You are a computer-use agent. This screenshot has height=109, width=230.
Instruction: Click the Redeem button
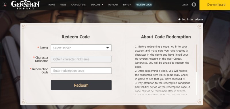click(x=81, y=85)
